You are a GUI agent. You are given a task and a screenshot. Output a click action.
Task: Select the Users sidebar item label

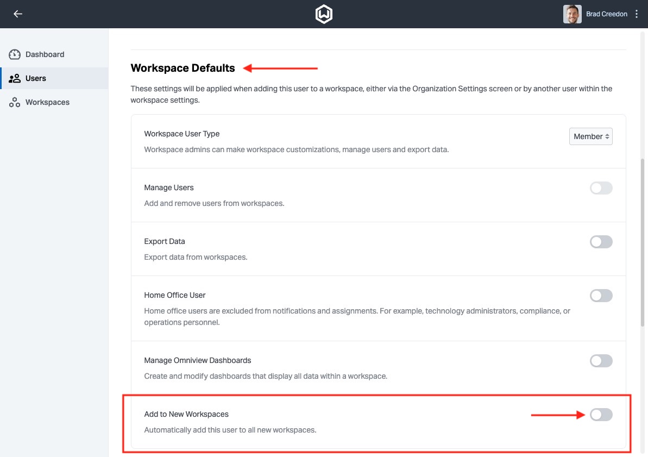point(36,78)
